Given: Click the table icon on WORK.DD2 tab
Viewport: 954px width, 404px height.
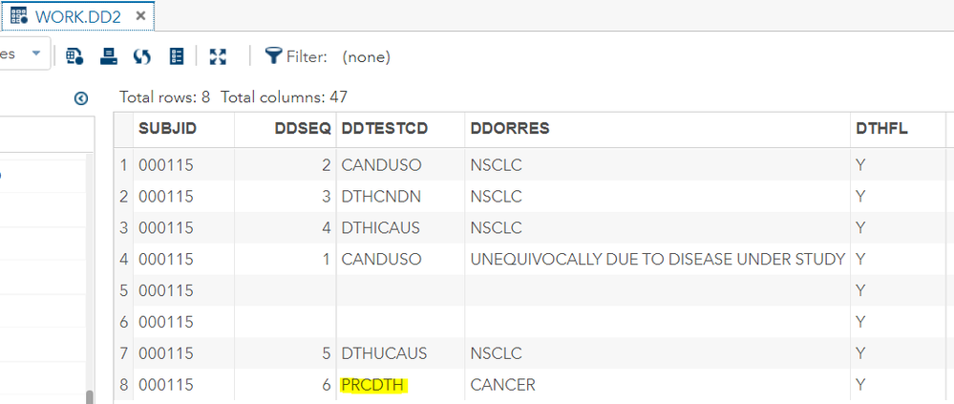Looking at the screenshot, I should [19, 16].
